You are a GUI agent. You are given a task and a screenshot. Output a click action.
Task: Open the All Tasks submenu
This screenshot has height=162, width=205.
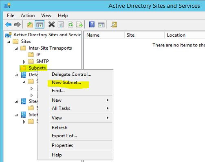82,108
